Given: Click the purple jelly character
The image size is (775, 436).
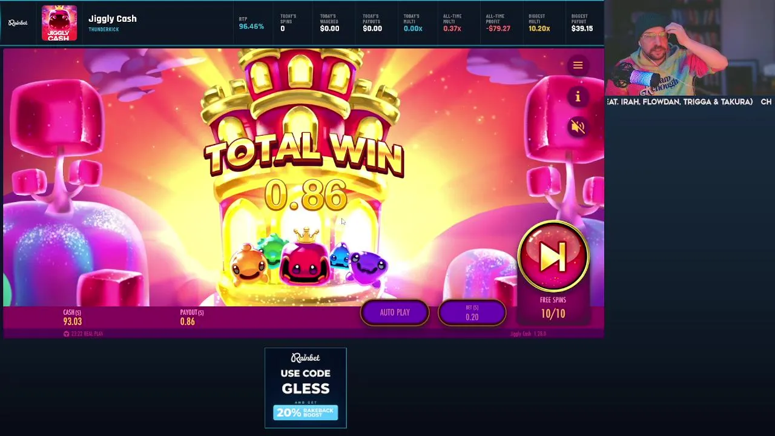Looking at the screenshot, I should coord(369,266).
